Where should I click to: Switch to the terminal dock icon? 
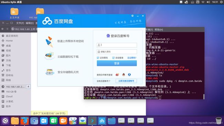(92, 121)
